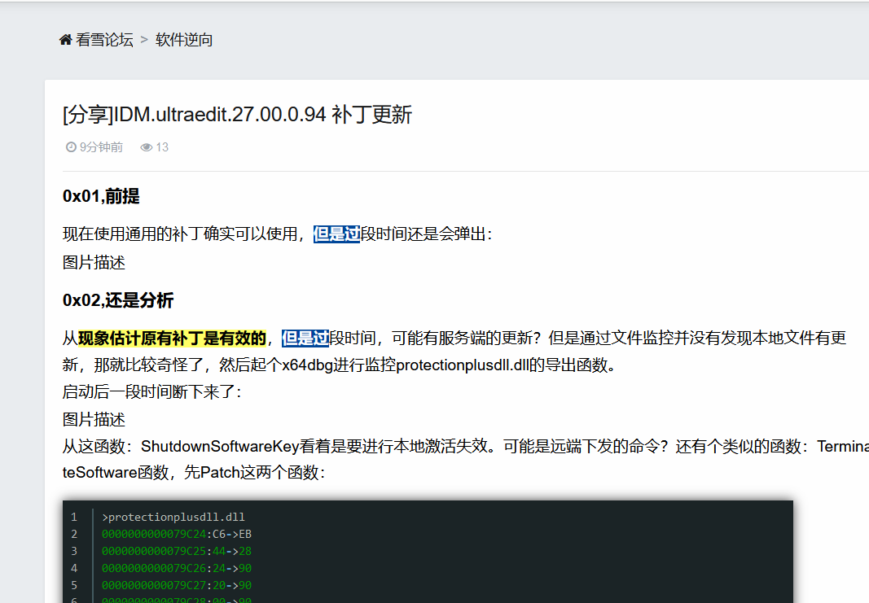The width and height of the screenshot is (869, 603).
Task: Click the 图片描述 placeholder under 0x01 section
Action: click(94, 263)
